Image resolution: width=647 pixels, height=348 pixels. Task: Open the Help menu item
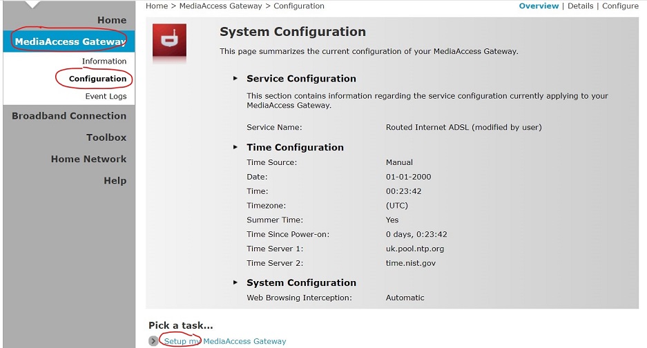point(115,180)
